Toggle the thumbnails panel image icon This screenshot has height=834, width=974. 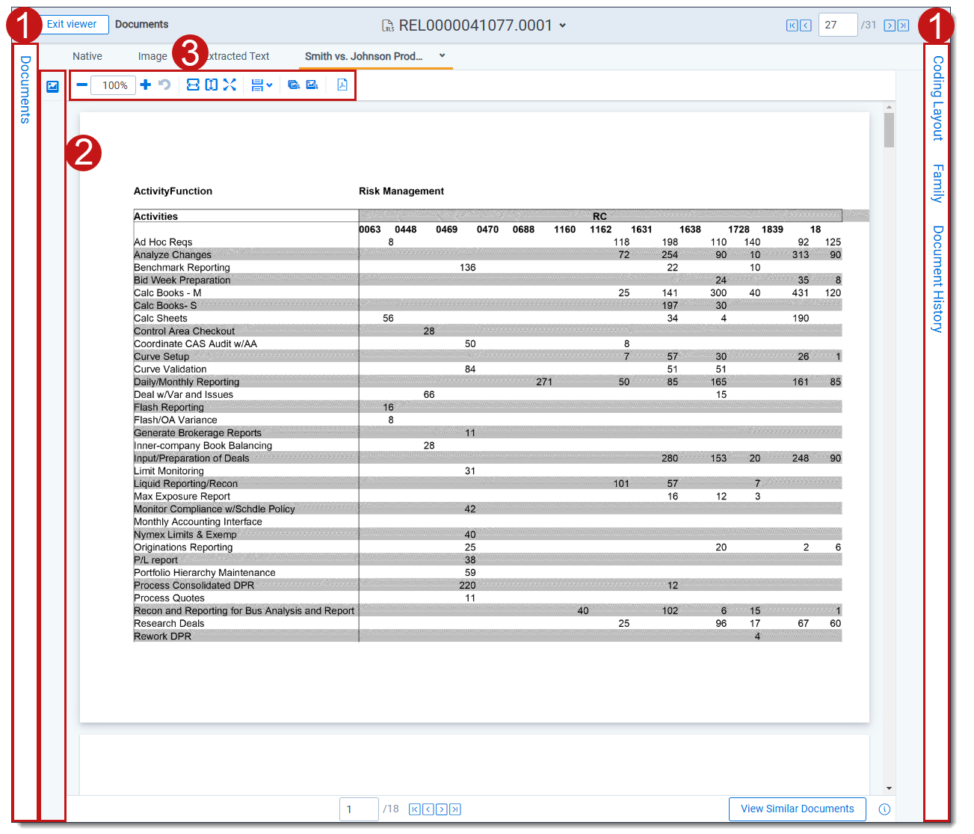coord(52,87)
